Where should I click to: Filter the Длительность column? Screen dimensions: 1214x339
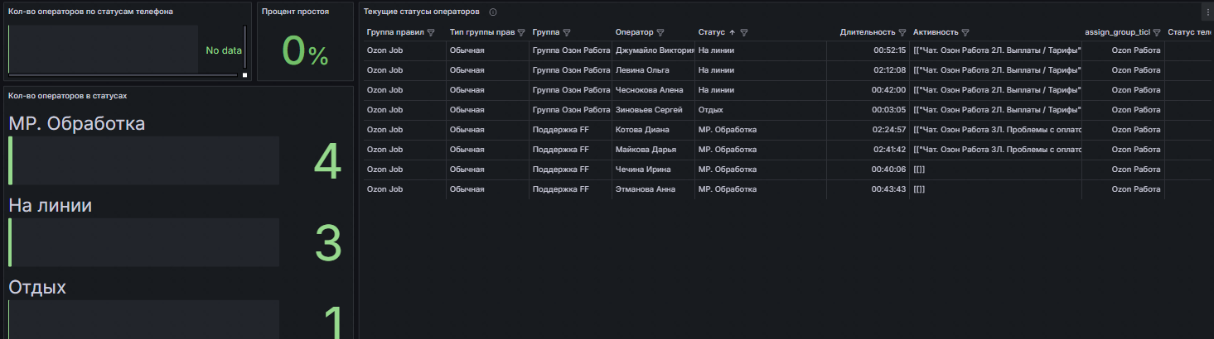(902, 33)
